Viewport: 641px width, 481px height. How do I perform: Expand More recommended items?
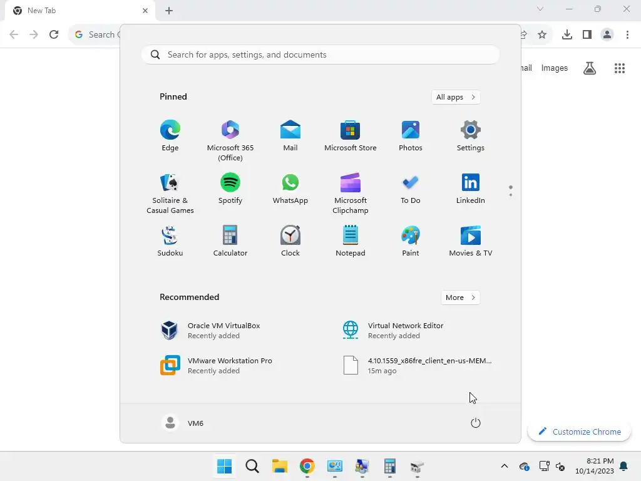tap(460, 297)
